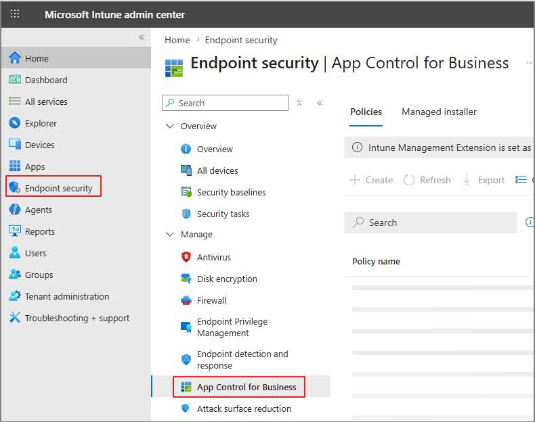Click the Tenant administration gear icon

[15, 296]
